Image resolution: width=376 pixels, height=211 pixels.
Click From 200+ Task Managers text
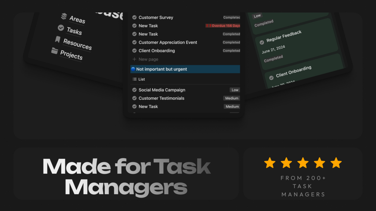tap(303, 186)
